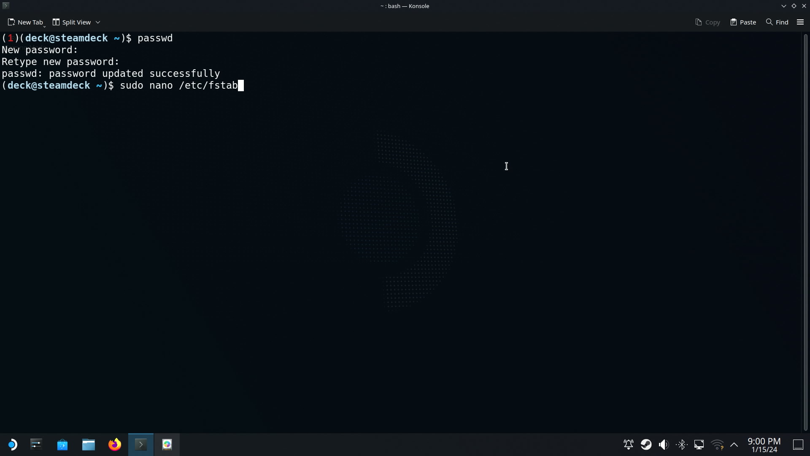Toggle Bluetooth from the system tray
This screenshot has width=810, height=456.
(x=681, y=445)
